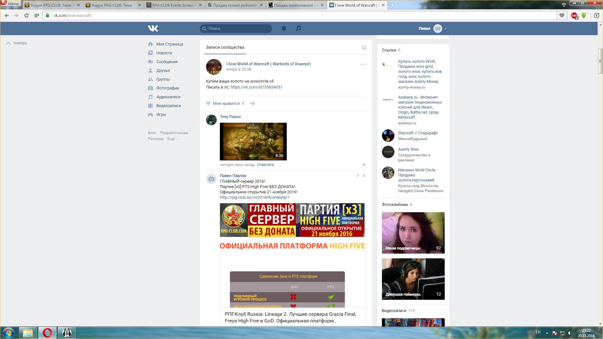
Task: Click Ответить under Tony Fiasco's comment
Action: click(x=265, y=165)
